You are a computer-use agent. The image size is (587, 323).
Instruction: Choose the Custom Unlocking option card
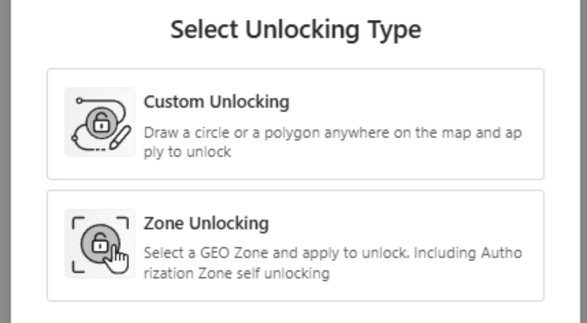[296, 124]
